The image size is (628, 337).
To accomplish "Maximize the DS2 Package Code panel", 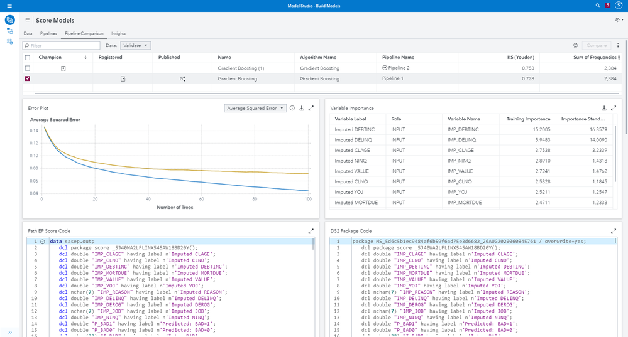I will [614, 231].
